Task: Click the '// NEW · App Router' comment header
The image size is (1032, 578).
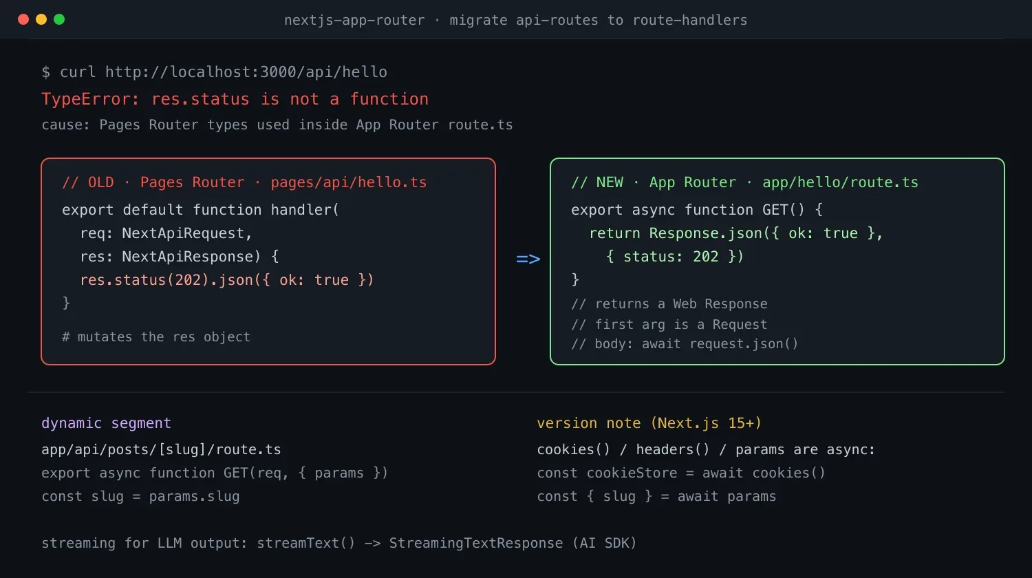Action: tap(744, 182)
